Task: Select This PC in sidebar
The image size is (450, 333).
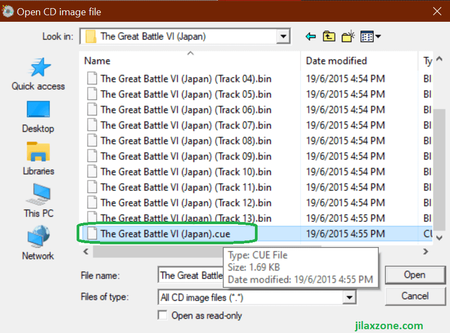Action: 39,201
